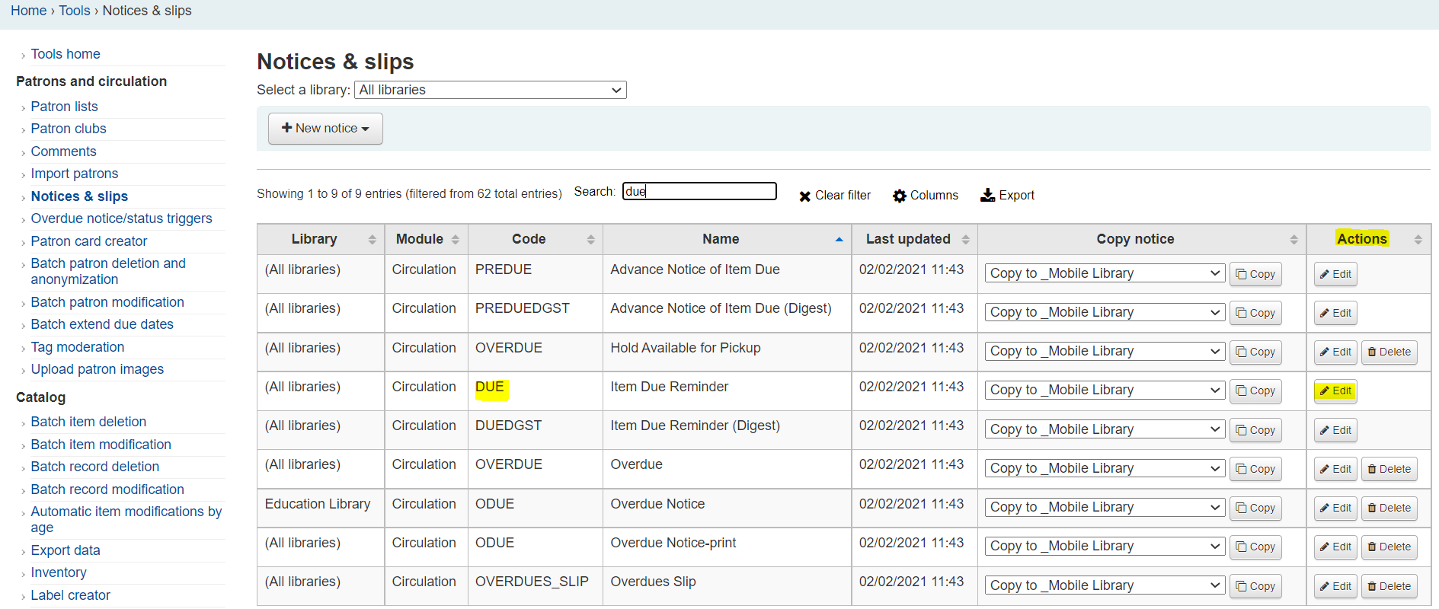Open the Select a library dropdown
The height and width of the screenshot is (609, 1439).
point(490,90)
